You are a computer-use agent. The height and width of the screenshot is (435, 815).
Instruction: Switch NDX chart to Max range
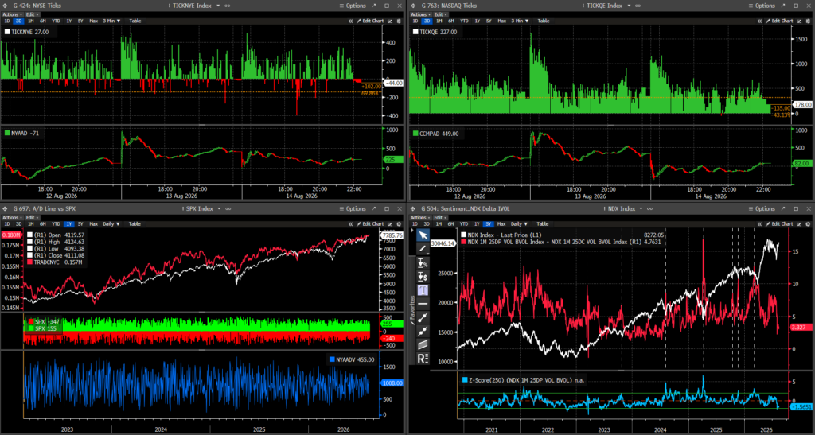click(x=501, y=224)
